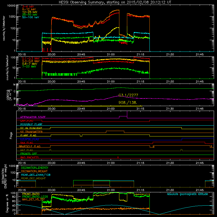The image size is (217, 217).
Task: Click the 0.3-0.8 MeV legend entry
Action: click(x=31, y=61)
